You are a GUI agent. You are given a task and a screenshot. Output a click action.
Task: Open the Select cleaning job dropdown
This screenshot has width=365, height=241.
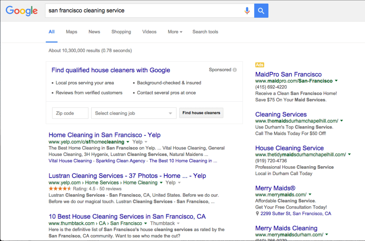133,113
